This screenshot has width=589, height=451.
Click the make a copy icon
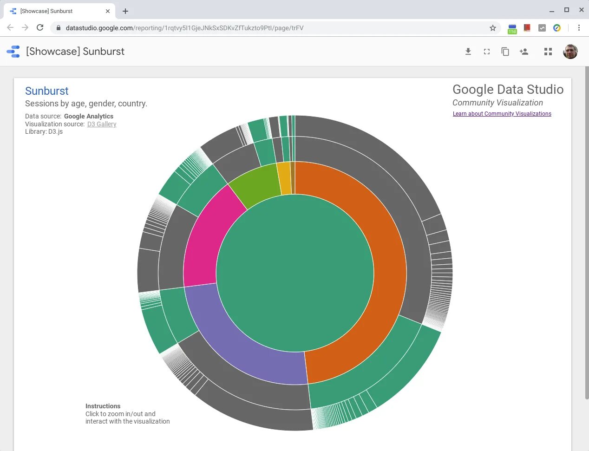tap(505, 52)
